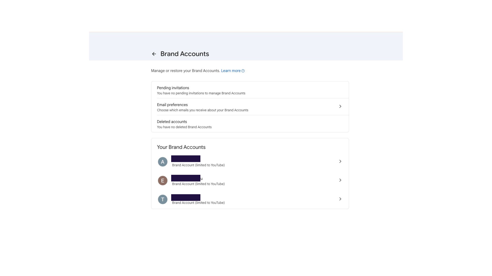The width and height of the screenshot is (492, 276).
Task: Click the Your Brand Accounts heading
Action: pos(181,147)
